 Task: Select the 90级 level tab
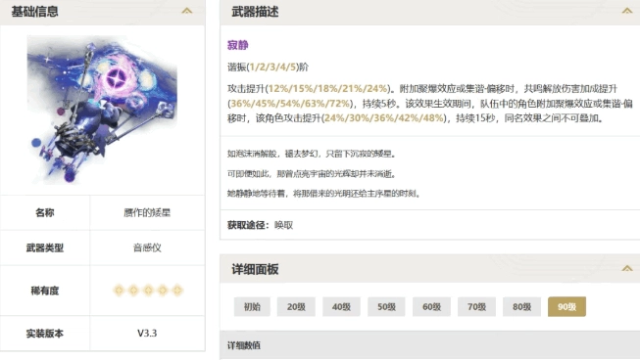pyautogui.click(x=566, y=306)
